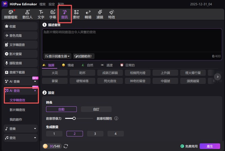Click the refresh credits icon
Image resolution: width=225 pixels, height=151 pixels.
[x=66, y=146]
